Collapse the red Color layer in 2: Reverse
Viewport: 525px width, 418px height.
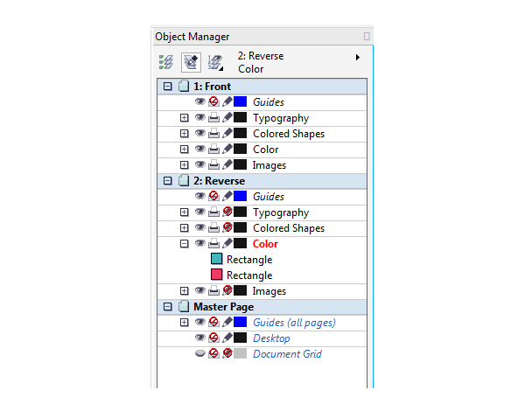184,244
